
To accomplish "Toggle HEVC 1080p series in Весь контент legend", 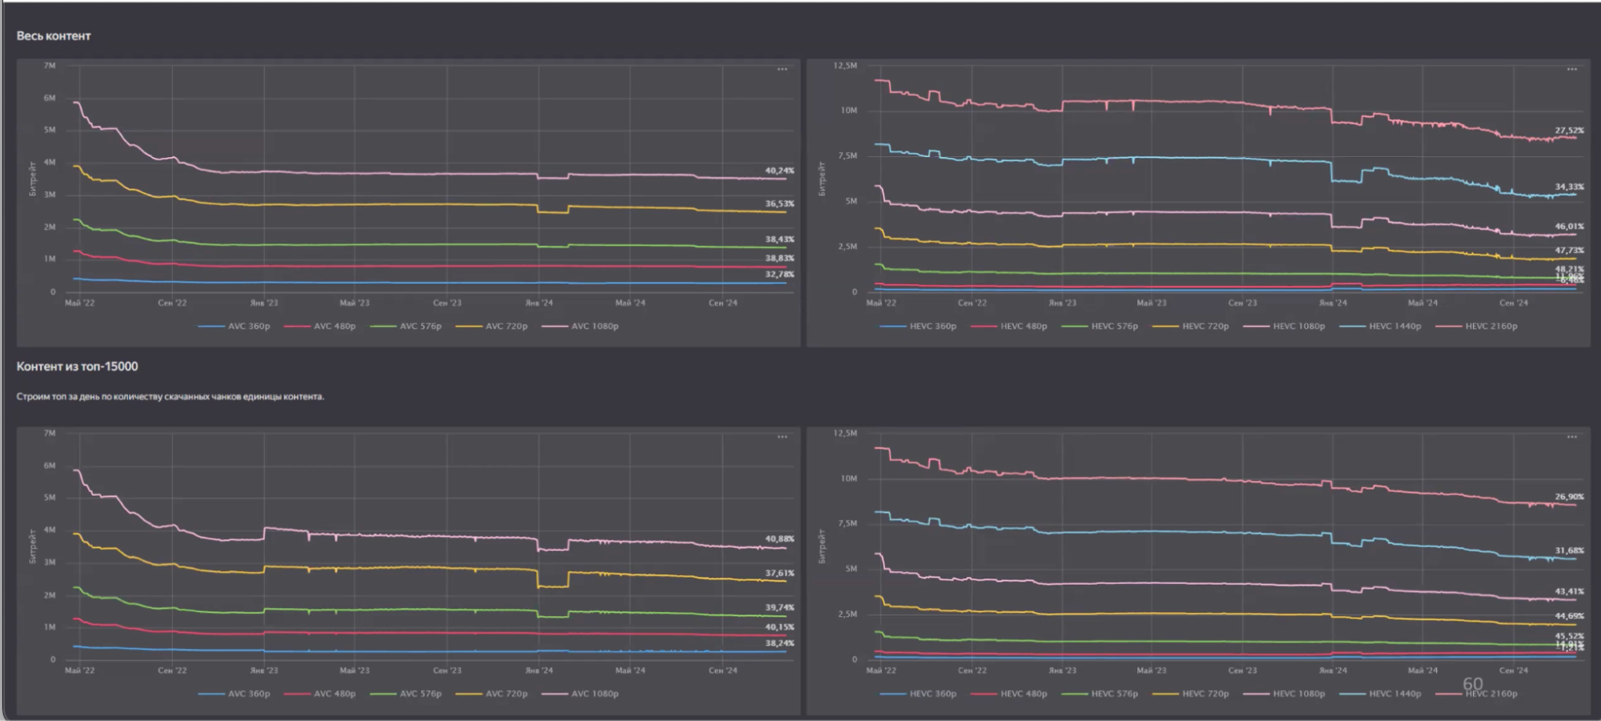I will pyautogui.click(x=1284, y=326).
